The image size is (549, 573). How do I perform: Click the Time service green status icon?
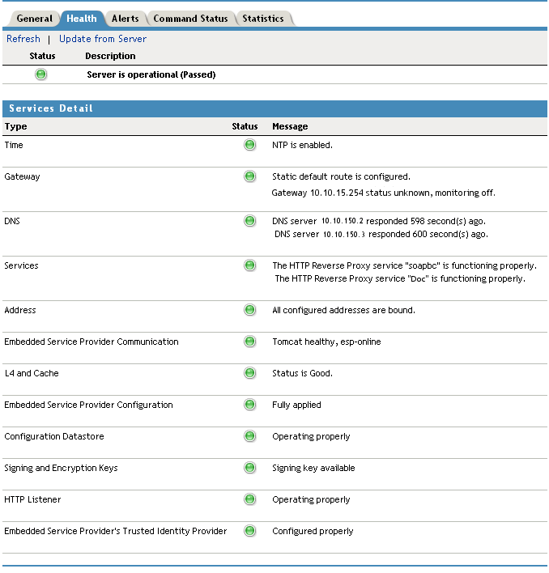tap(250, 145)
